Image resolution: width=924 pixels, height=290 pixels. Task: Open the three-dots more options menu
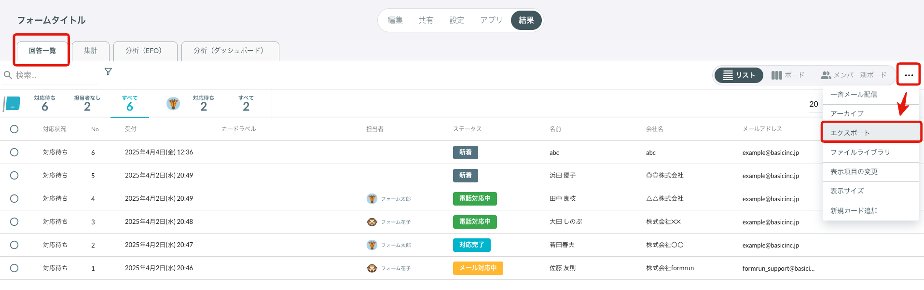point(909,75)
